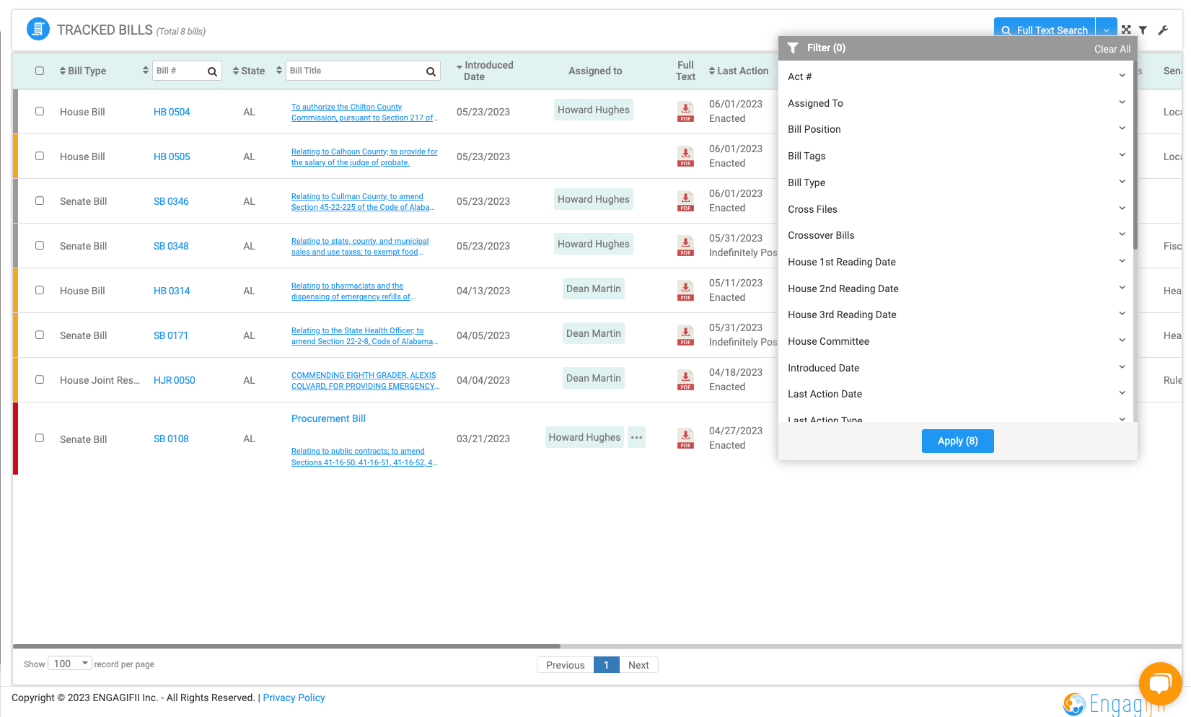Download PDF for bill HJR 0050
This screenshot has height=717, width=1191.
tap(685, 380)
